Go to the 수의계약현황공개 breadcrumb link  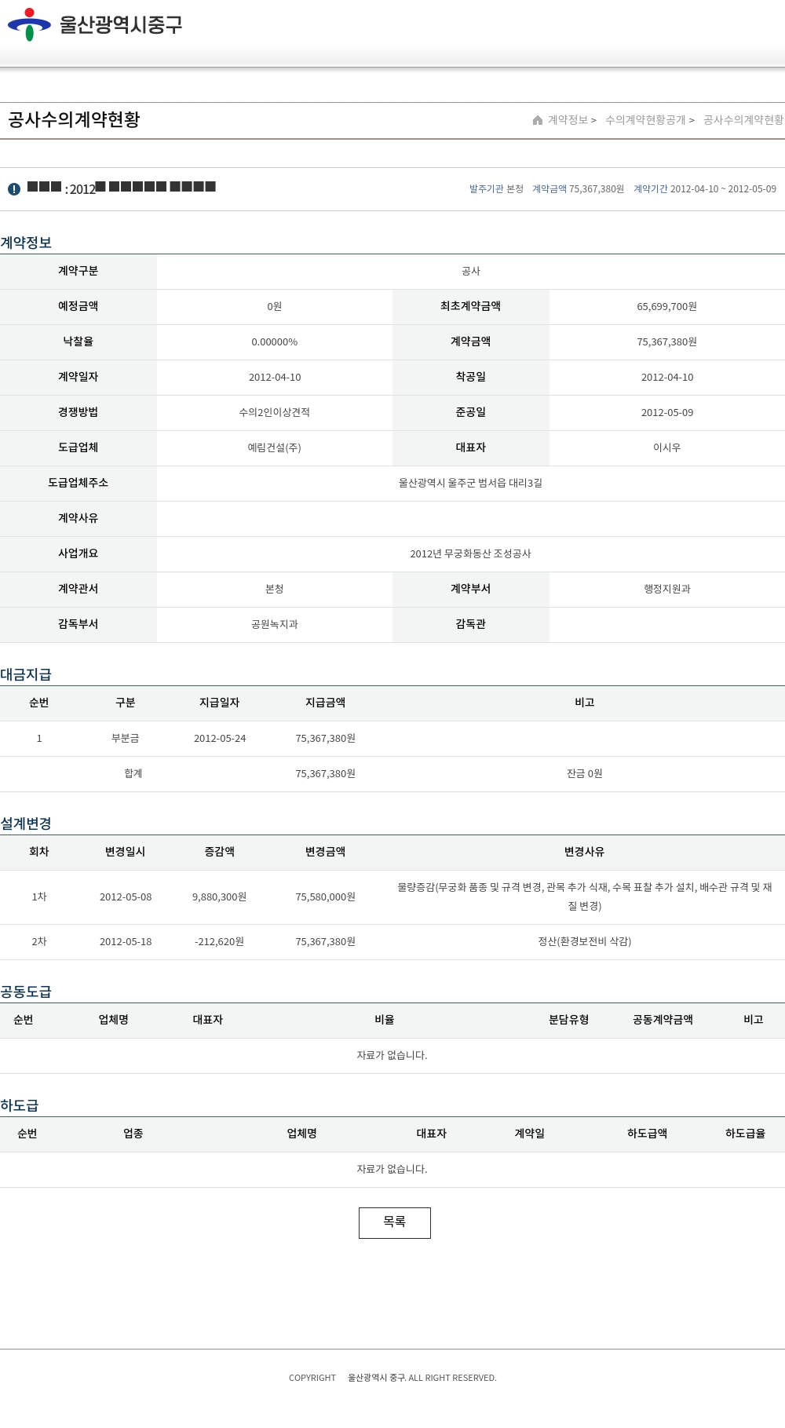point(644,120)
